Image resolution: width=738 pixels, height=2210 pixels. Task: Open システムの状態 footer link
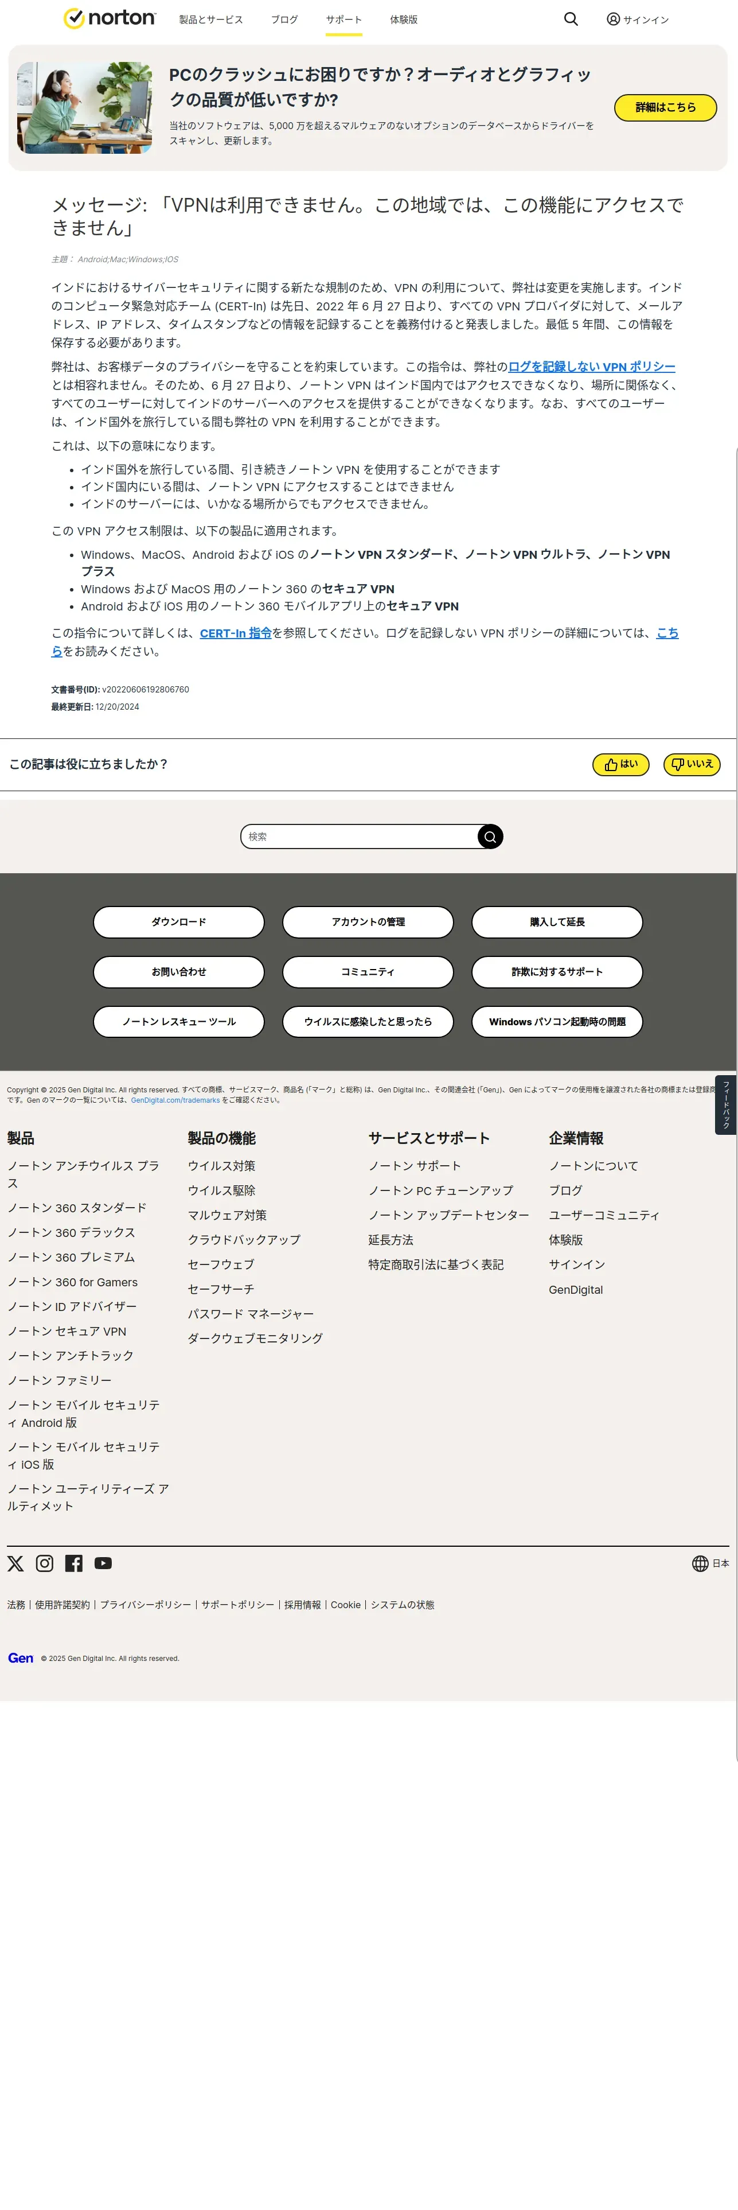coord(403,1604)
